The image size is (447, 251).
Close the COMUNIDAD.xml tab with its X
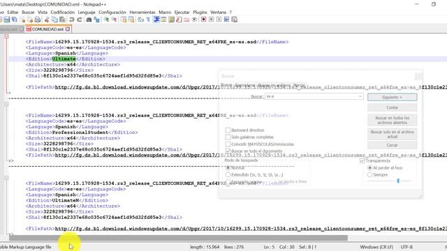point(68,29)
